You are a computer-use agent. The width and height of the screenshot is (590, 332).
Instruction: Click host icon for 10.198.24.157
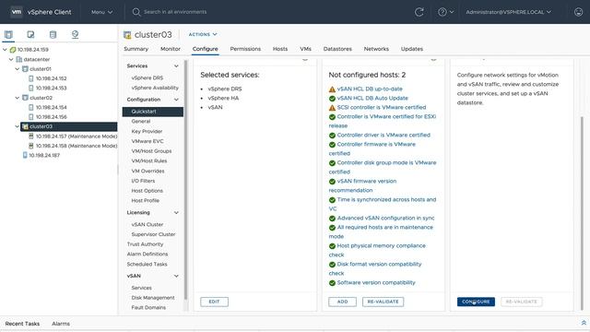point(31,136)
